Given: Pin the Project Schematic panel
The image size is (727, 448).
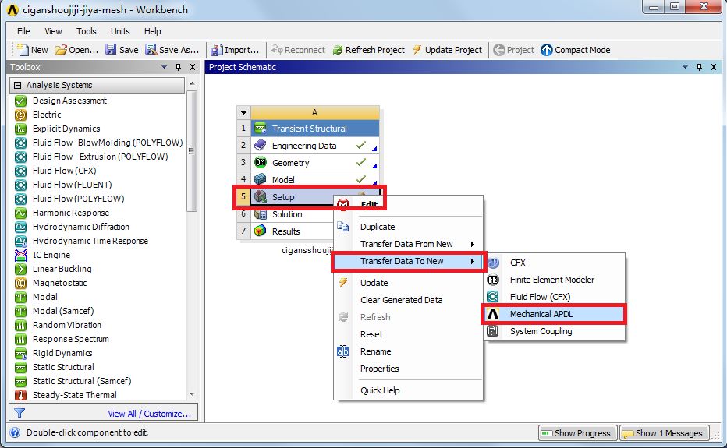Looking at the screenshot, I should click(699, 67).
